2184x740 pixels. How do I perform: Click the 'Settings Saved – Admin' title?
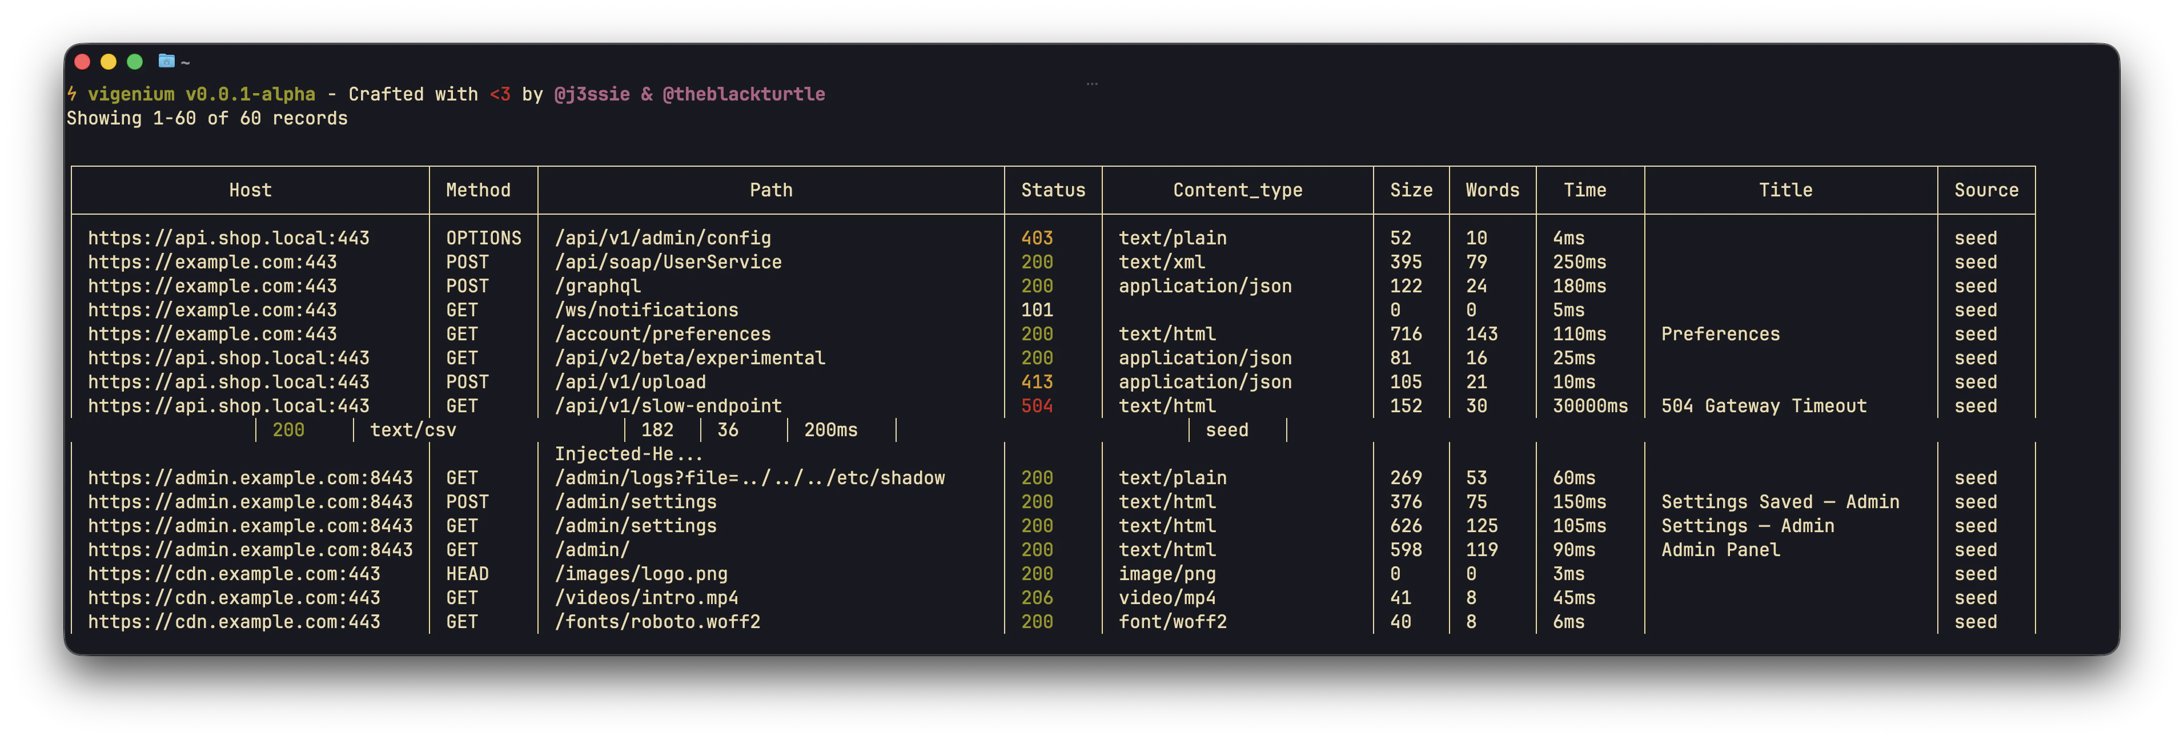coord(1780,502)
